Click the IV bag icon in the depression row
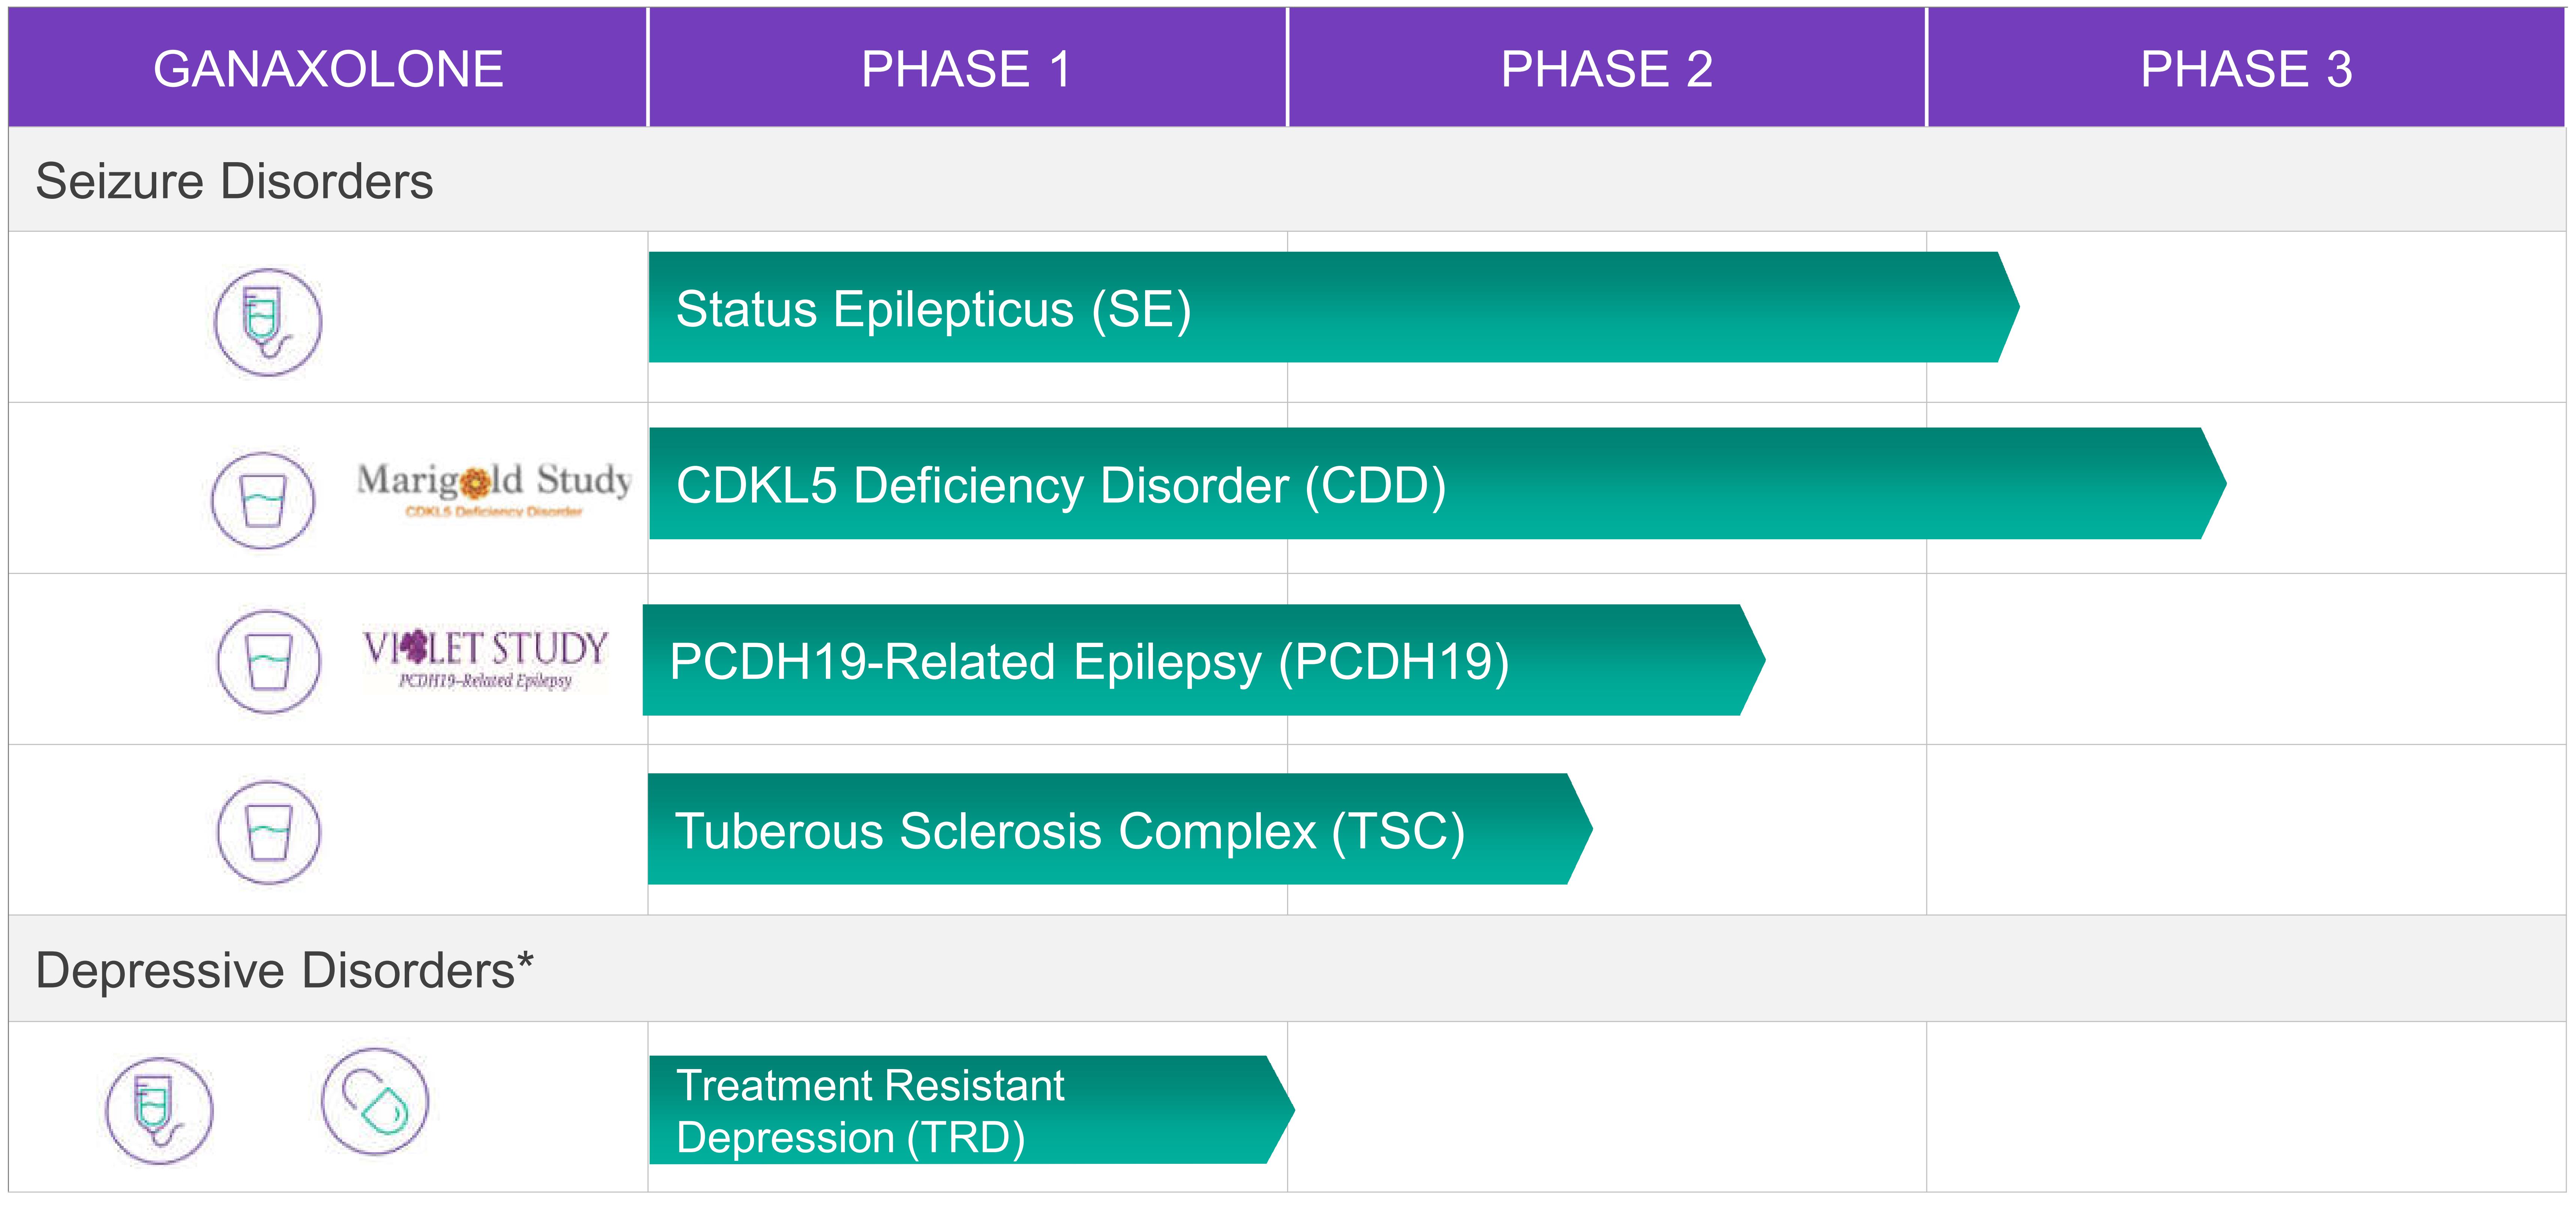This screenshot has height=1205, width=2576. (159, 1110)
